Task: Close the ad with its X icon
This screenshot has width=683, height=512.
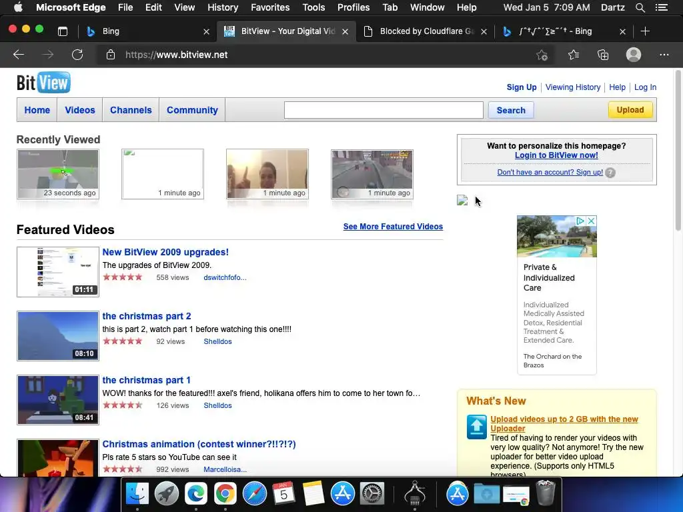Action: coord(591,221)
